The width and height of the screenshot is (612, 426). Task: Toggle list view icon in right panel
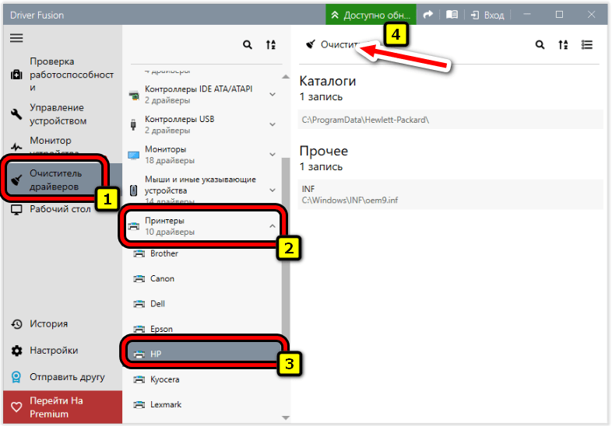coord(586,45)
